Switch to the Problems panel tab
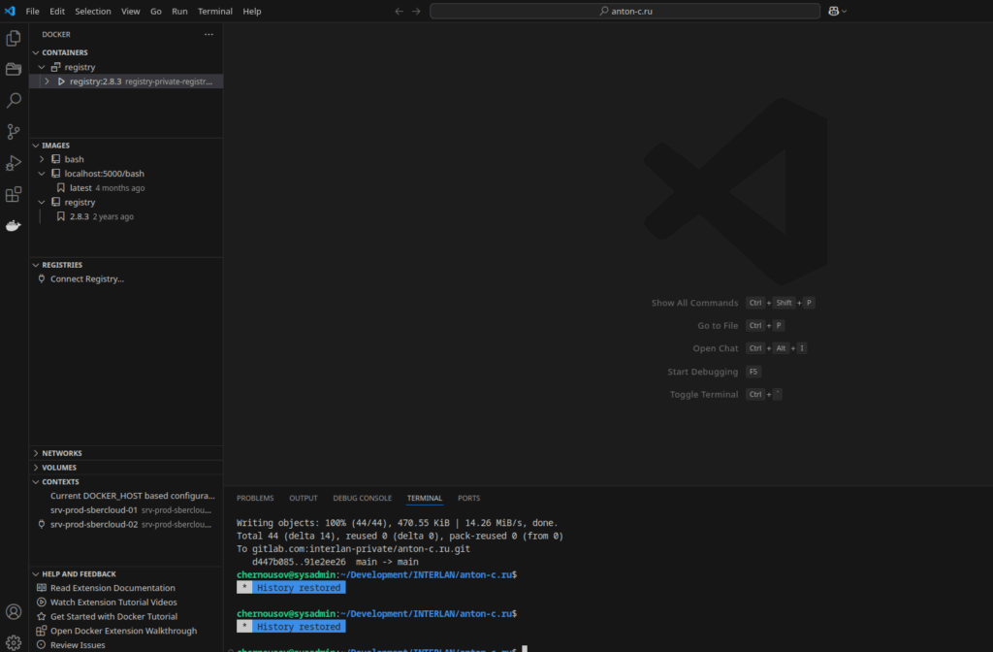This screenshot has height=652, width=993. point(255,498)
